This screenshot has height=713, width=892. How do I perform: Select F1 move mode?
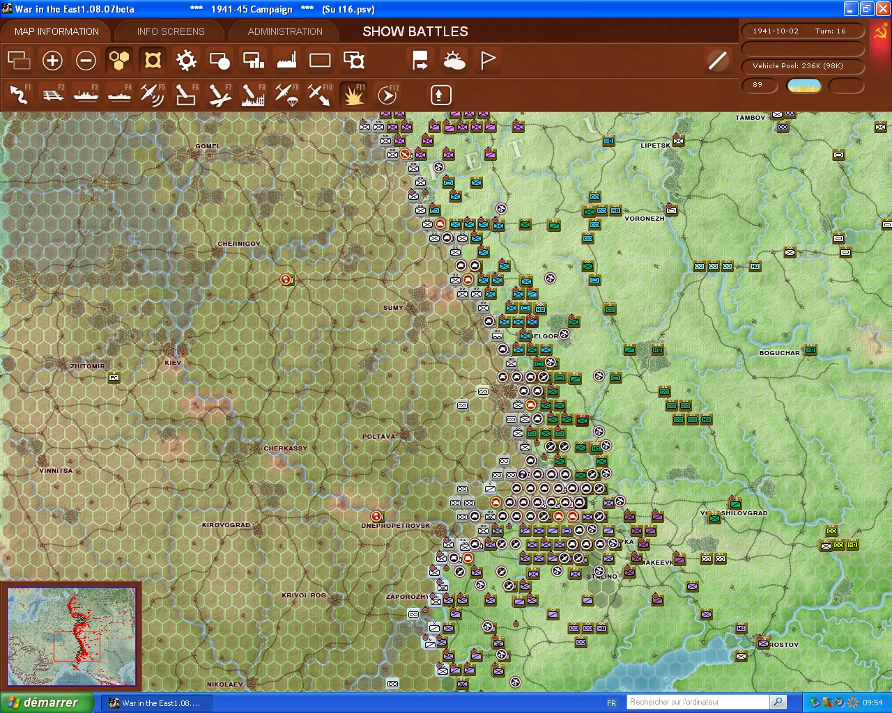tap(19, 95)
